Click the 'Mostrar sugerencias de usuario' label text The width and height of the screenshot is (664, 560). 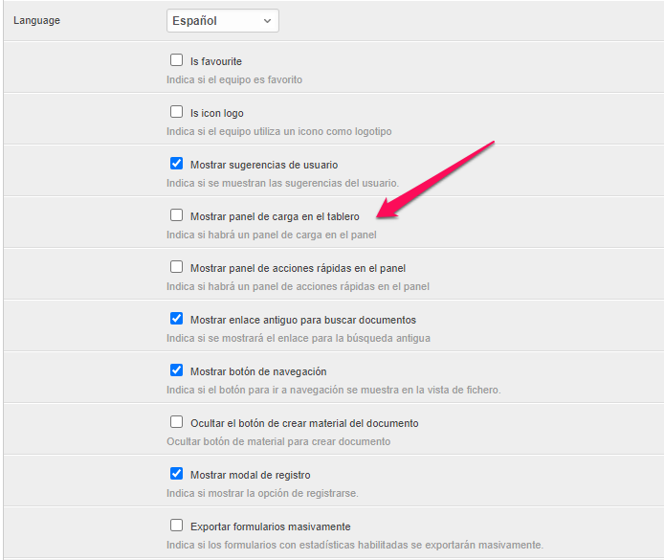(x=263, y=165)
